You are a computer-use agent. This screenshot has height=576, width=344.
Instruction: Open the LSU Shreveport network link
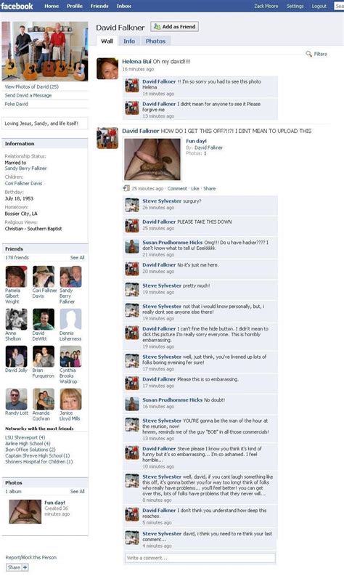coord(25,437)
